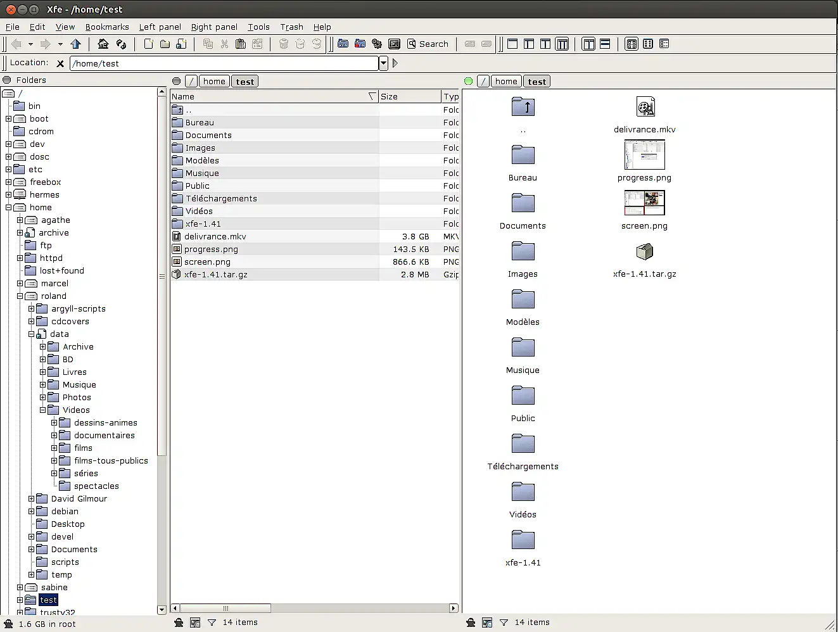Collapse the Videos folder in tree
The image size is (838, 632).
pos(42,410)
